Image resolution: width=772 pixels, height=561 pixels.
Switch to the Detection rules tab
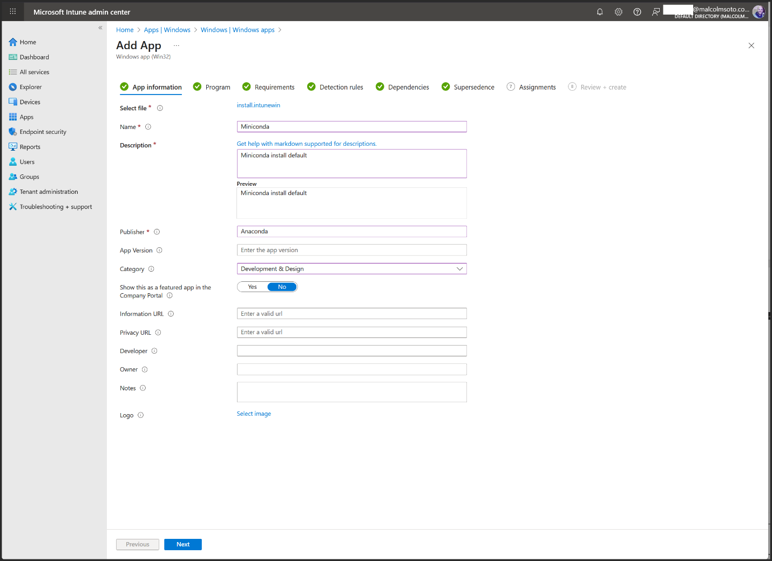(x=341, y=87)
